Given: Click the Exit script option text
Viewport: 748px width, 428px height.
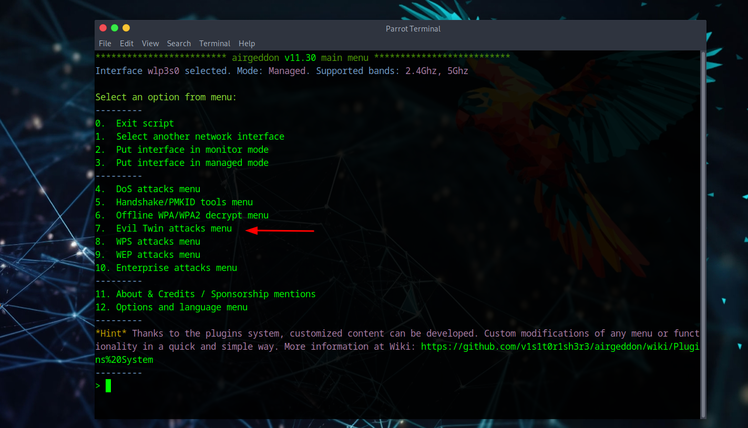Looking at the screenshot, I should 145,123.
